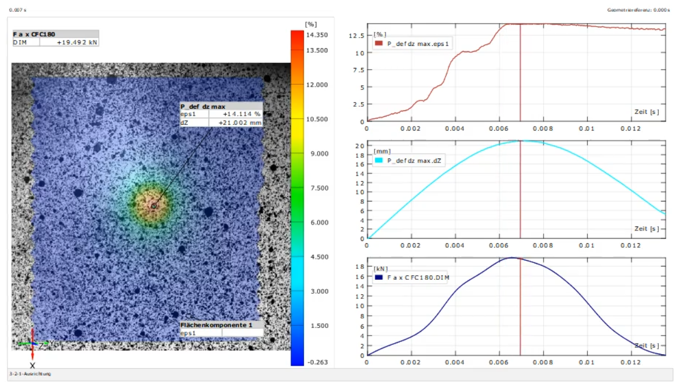Image resolution: width=678 pixels, height=382 pixels.
Task: Select the F a x CFC180 label header
Action: pos(33,34)
